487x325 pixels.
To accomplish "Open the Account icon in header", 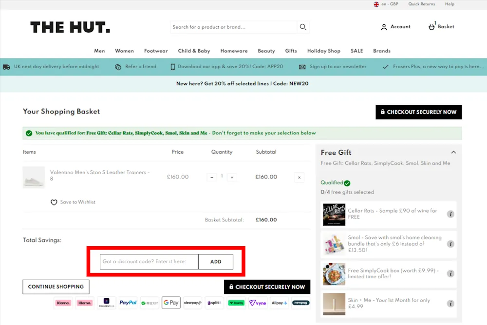I will click(384, 27).
